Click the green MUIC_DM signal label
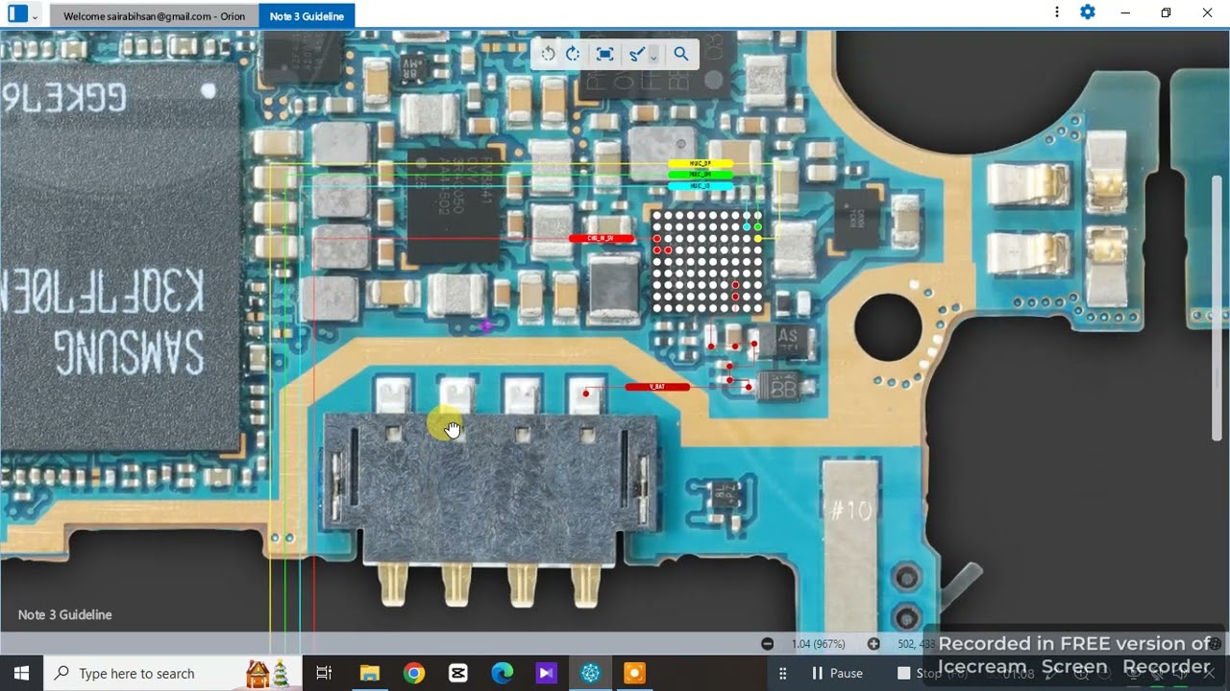This screenshot has width=1230, height=691. click(x=701, y=175)
